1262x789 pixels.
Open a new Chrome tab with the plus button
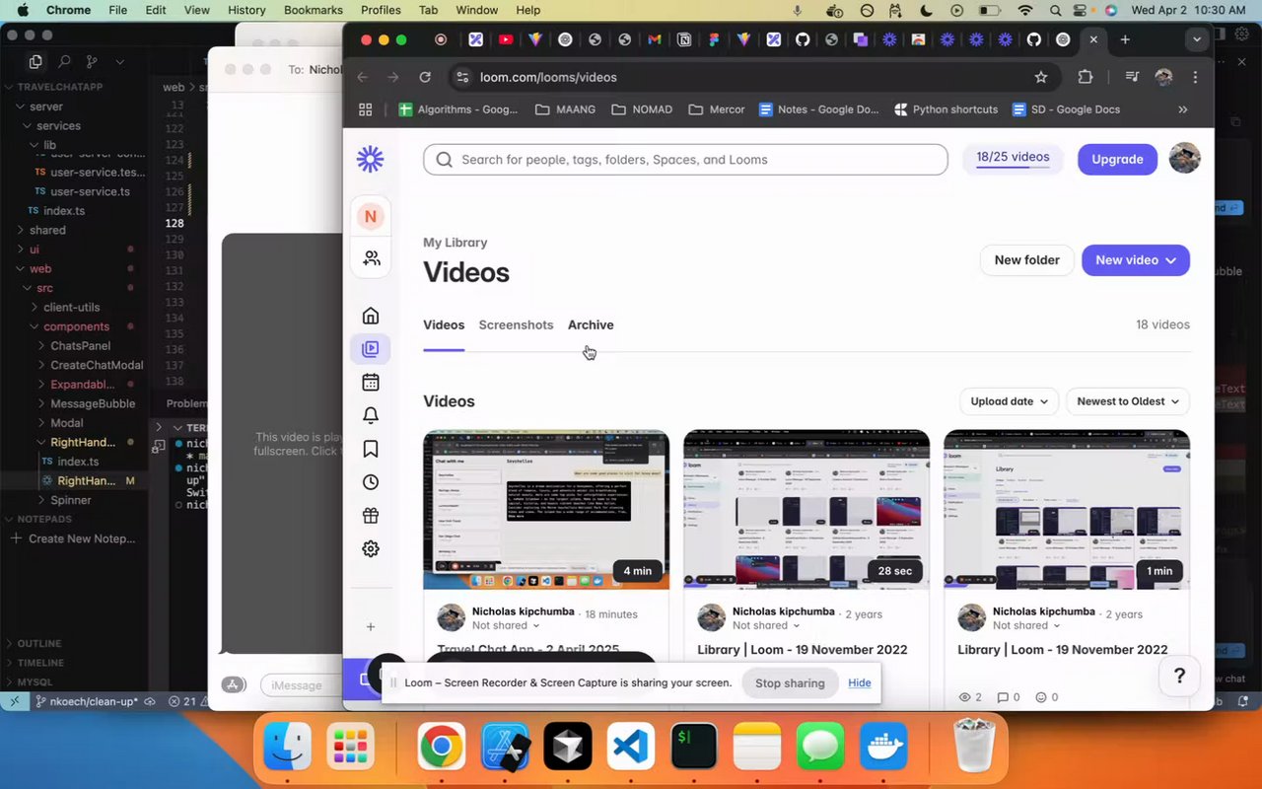[1125, 39]
